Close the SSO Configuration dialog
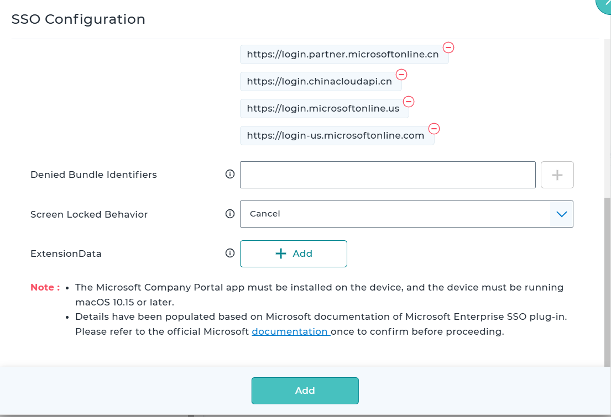 click(x=604, y=4)
